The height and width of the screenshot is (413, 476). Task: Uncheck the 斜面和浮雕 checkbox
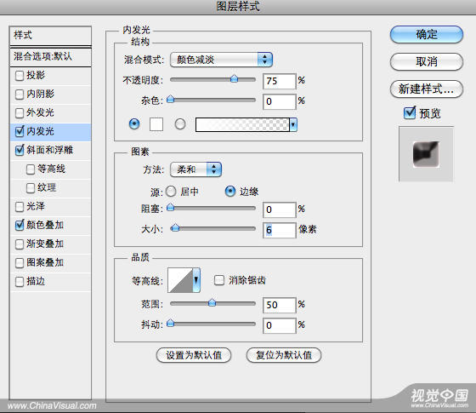click(x=20, y=150)
